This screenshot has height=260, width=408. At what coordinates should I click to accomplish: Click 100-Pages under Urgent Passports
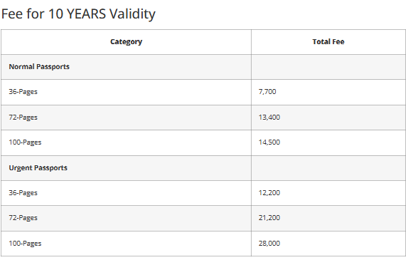[26, 244]
